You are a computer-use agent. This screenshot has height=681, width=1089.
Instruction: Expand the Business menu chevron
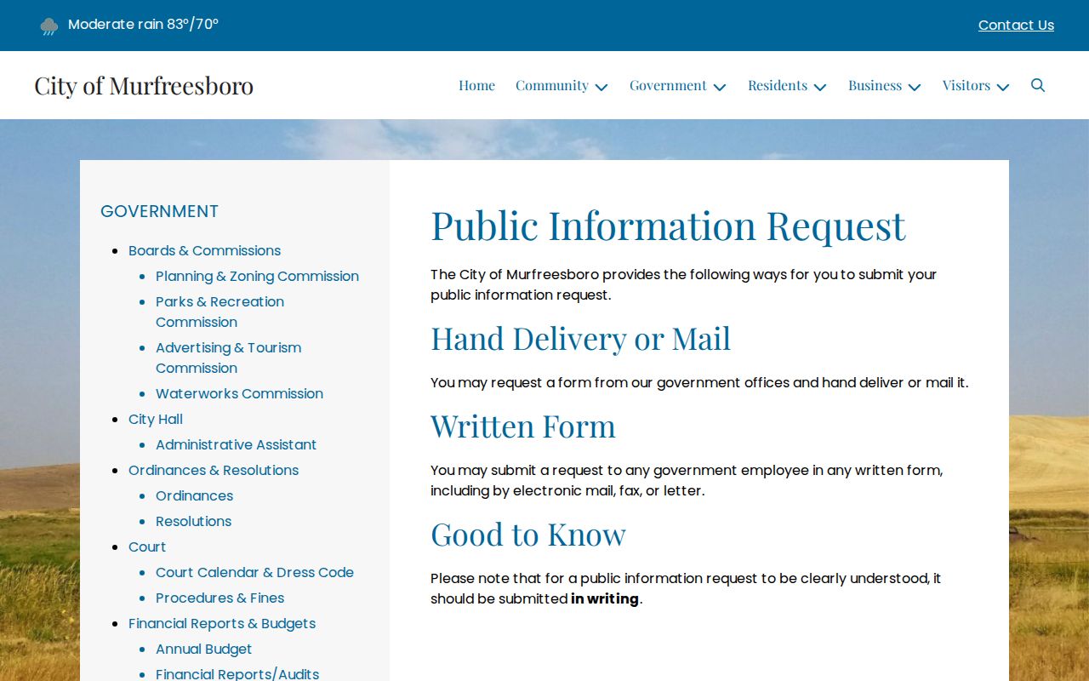coord(915,87)
